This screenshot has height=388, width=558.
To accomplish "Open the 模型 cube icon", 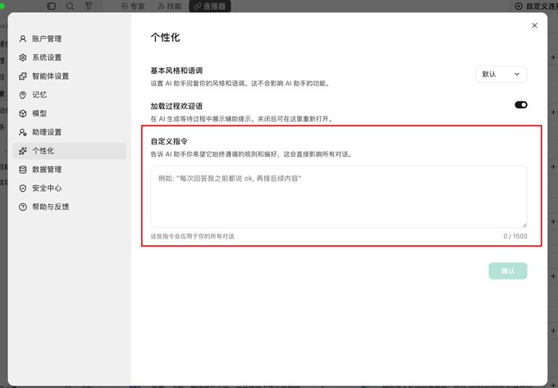I will tap(23, 113).
